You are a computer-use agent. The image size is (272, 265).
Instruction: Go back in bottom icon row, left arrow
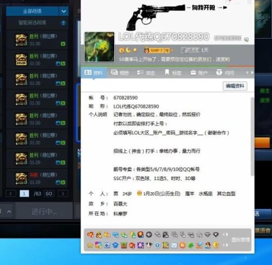(224, 245)
